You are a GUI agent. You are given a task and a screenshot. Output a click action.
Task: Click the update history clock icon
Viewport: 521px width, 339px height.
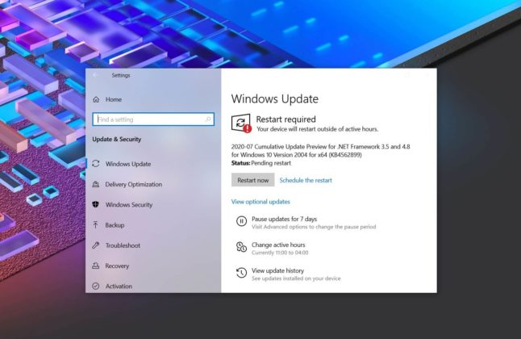tap(241, 273)
